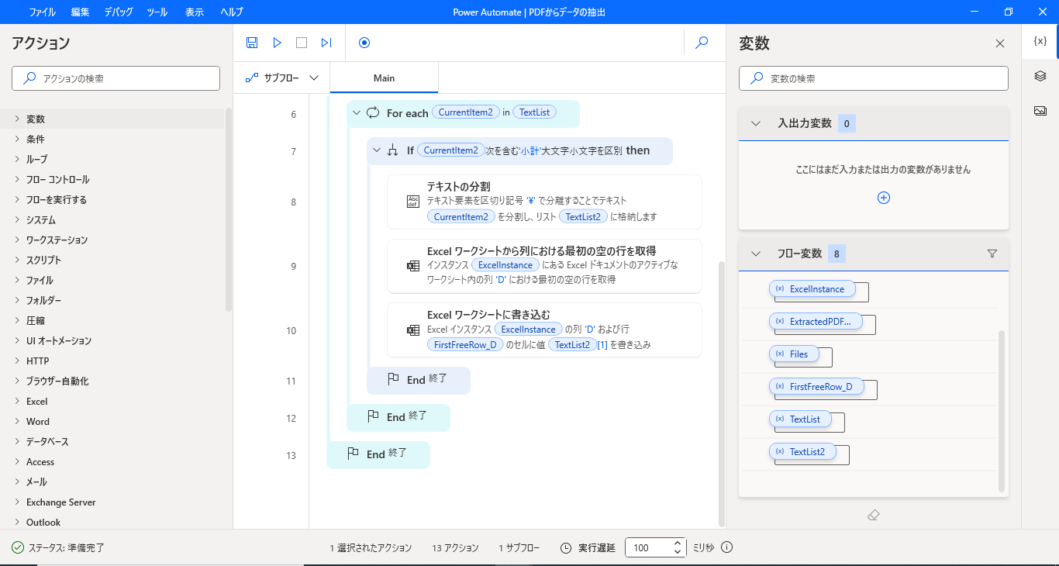
Task: Save the flow with the floppy icon
Action: point(252,43)
